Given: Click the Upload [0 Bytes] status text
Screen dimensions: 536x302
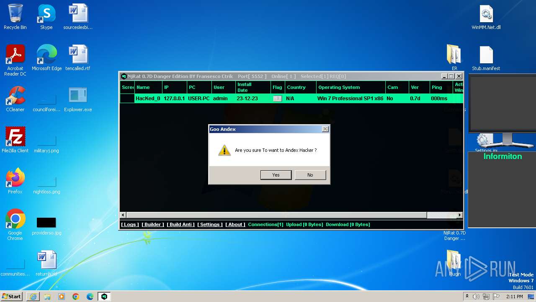Looking at the screenshot, I should point(304,224).
